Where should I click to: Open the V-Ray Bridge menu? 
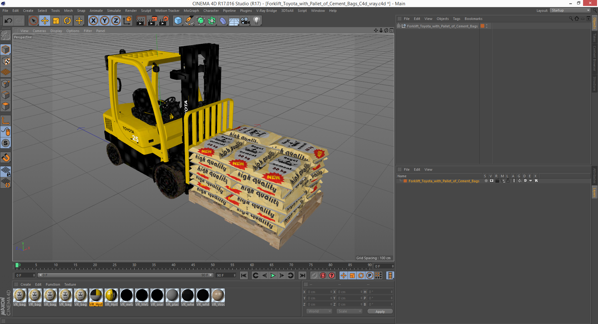click(266, 11)
